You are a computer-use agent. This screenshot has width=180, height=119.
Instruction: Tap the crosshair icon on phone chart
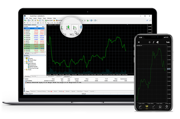tap(149, 42)
